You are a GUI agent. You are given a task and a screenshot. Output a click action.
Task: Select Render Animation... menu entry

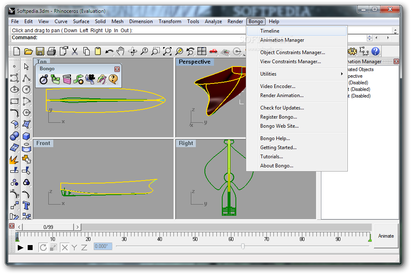click(x=297, y=95)
